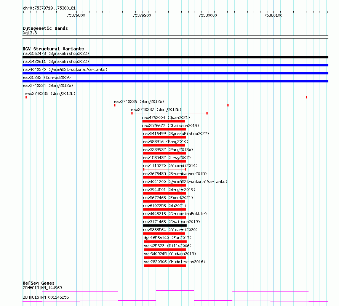
Task: Click nsv5886564 (Almarri2020) label
Action: pyautogui.click(x=170, y=230)
